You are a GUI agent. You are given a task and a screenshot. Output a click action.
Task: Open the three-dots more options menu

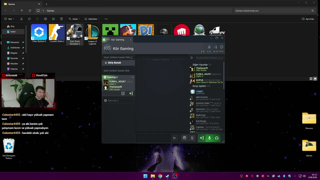pos(106,19)
